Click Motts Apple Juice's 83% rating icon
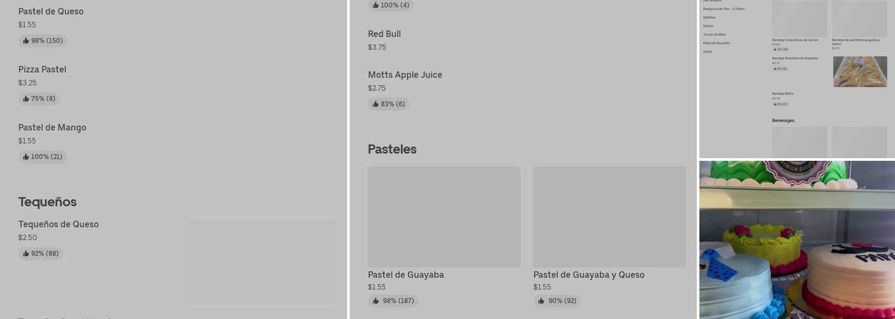 click(376, 104)
